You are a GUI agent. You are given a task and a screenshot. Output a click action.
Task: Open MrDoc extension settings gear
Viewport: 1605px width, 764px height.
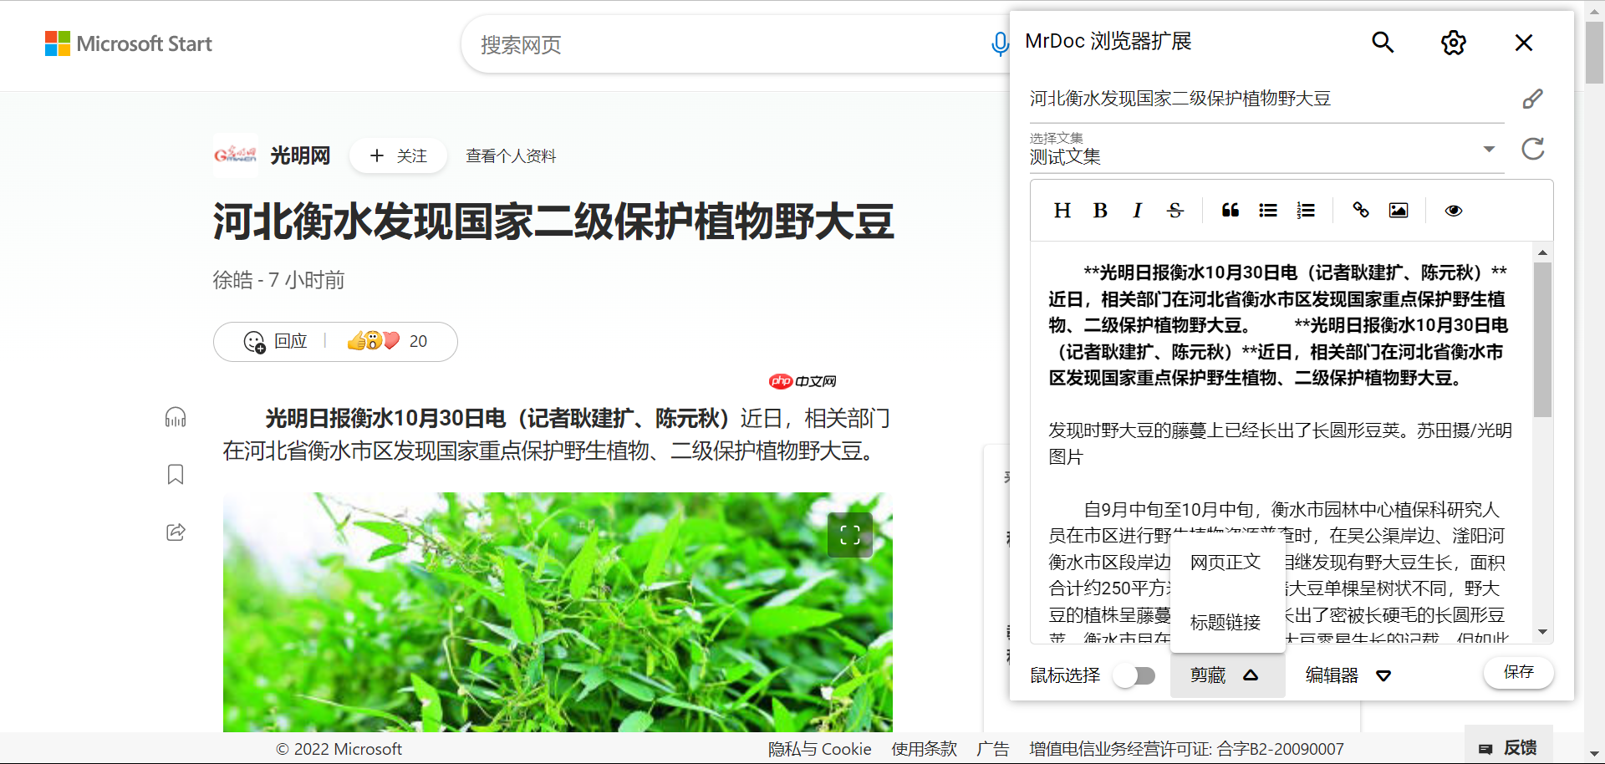click(x=1453, y=42)
